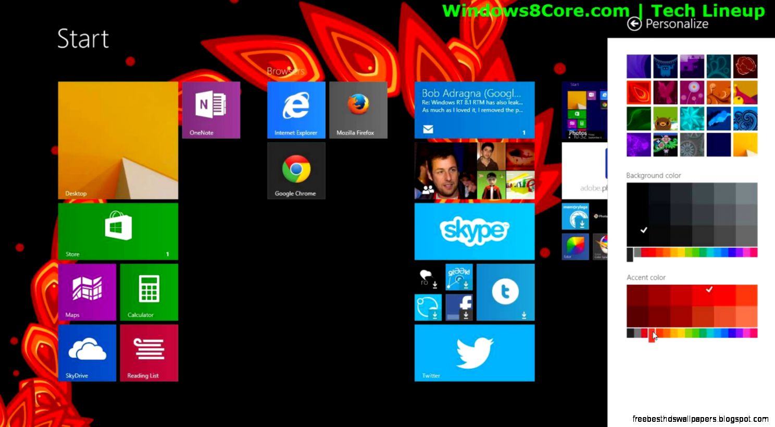Select the teal swirl vines background thumbnail
The height and width of the screenshot is (427, 775).
coord(719,66)
